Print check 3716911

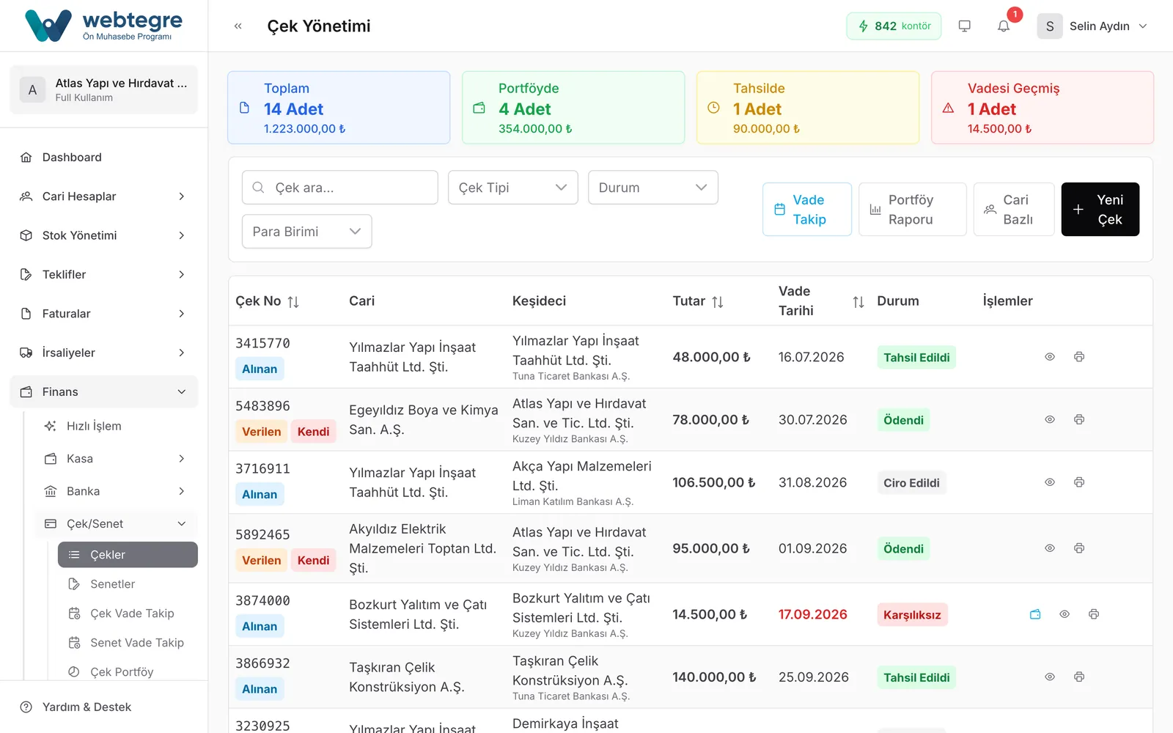1079,482
